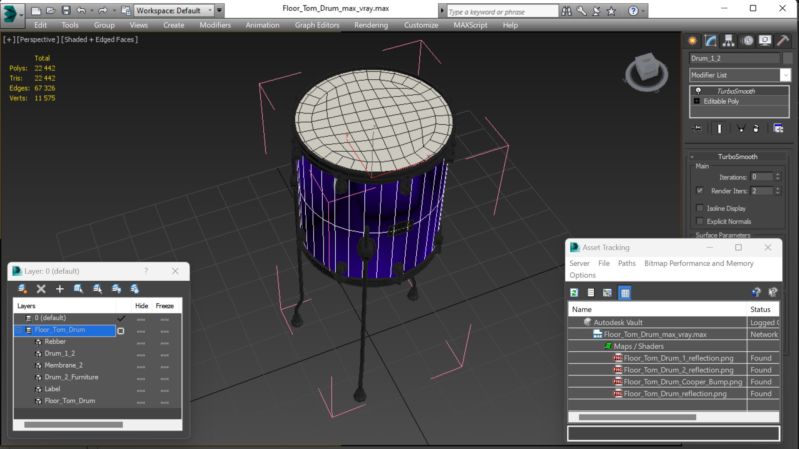The image size is (799, 449).
Task: Toggle Freeze for Label object
Action: (x=165, y=390)
